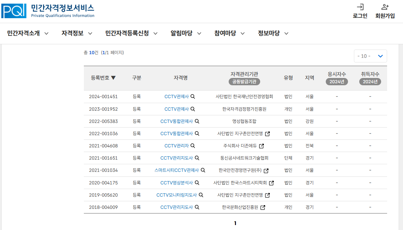Open CCTV통합관제사 link in 2022-005383 row
The width and height of the screenshot is (403, 230).
[x=176, y=121]
